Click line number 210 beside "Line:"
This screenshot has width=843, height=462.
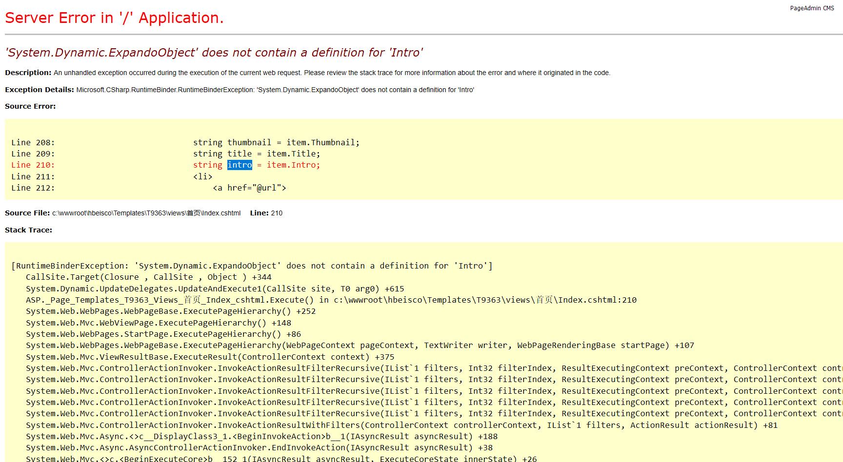click(277, 213)
